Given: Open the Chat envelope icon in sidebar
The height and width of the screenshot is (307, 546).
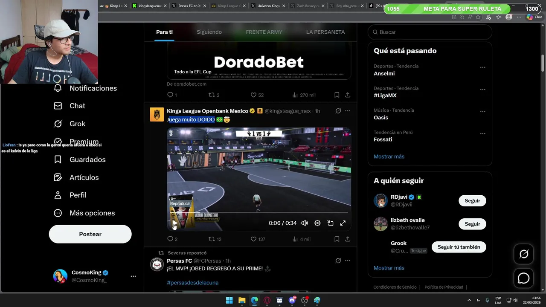Looking at the screenshot, I should [58, 106].
